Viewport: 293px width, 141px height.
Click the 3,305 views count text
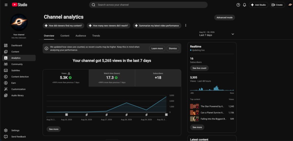194,77
